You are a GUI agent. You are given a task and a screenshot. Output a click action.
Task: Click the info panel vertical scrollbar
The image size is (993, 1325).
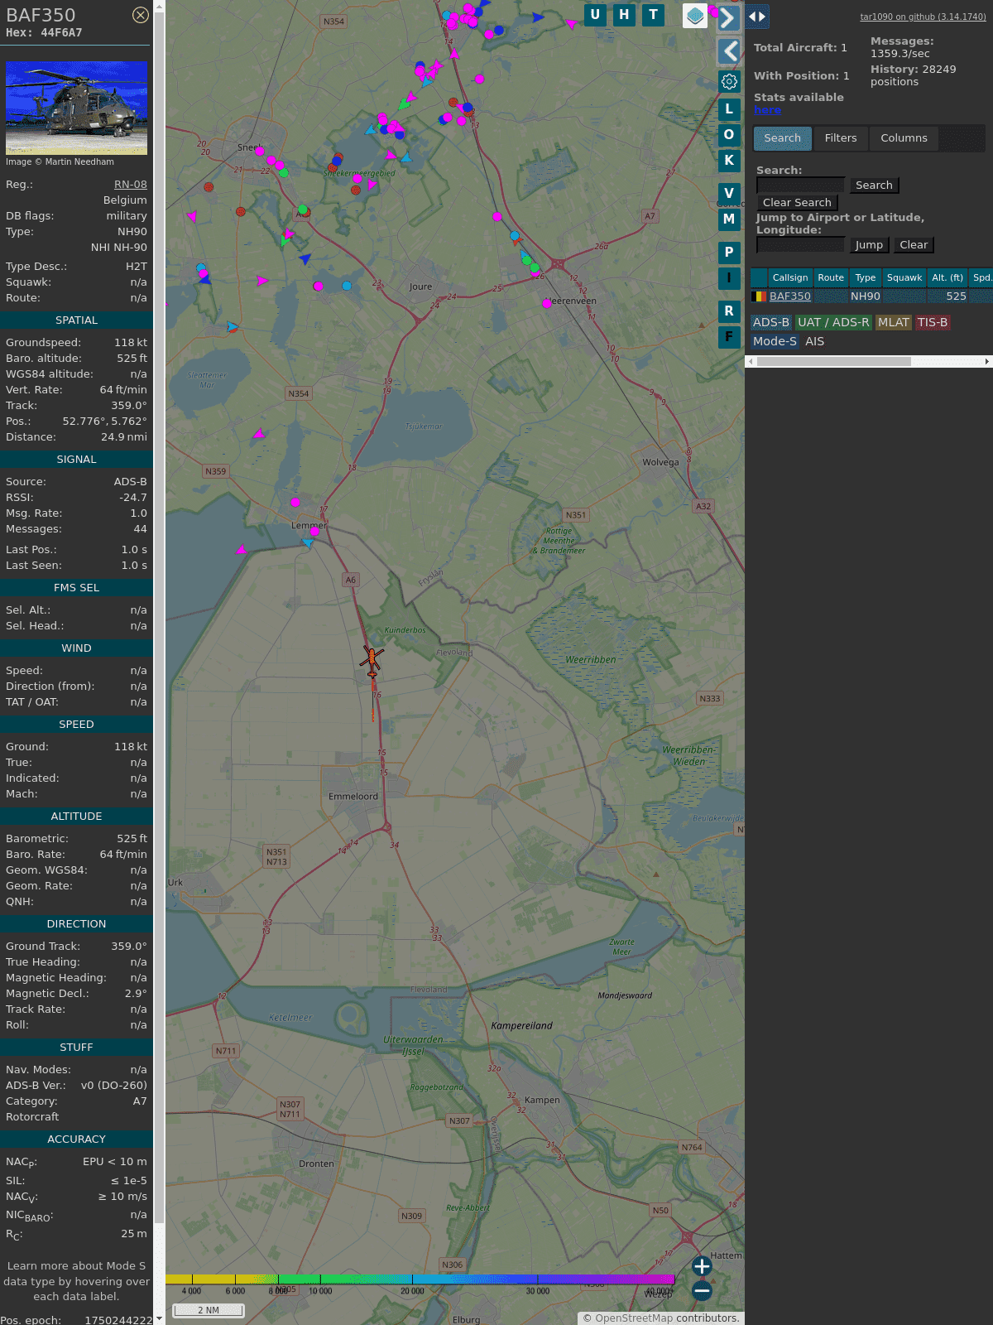(159, 617)
